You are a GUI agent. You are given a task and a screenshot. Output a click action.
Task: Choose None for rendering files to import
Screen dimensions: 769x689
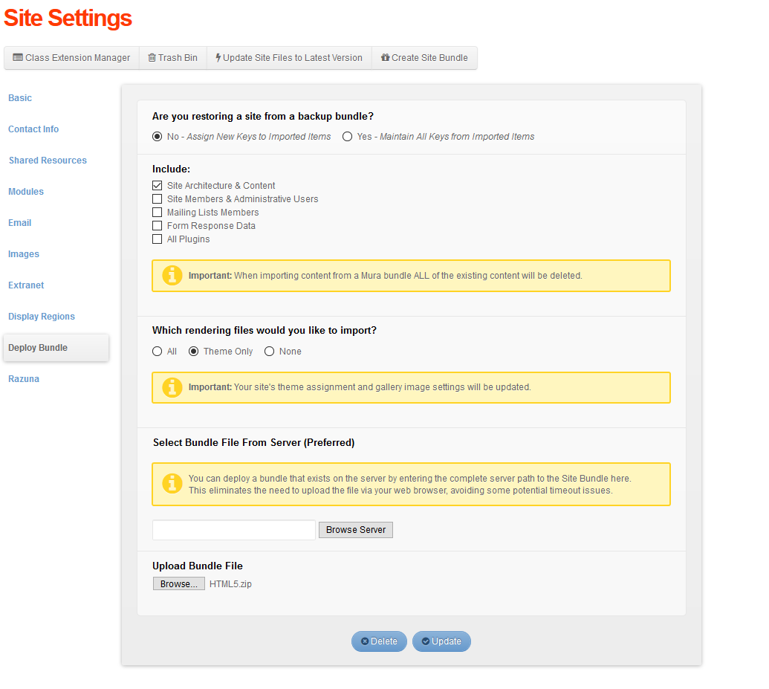(269, 351)
